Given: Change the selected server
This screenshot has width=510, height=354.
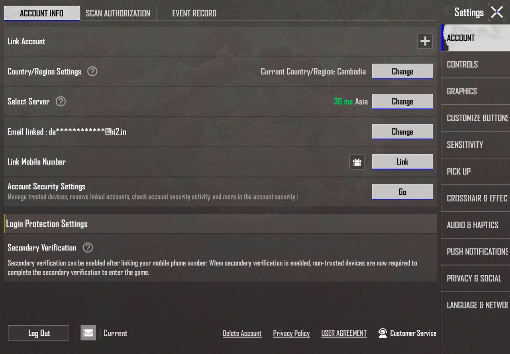Looking at the screenshot, I should click(402, 102).
